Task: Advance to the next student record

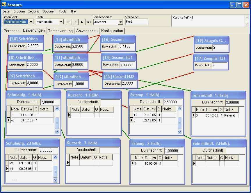Action: [x=82, y=22]
